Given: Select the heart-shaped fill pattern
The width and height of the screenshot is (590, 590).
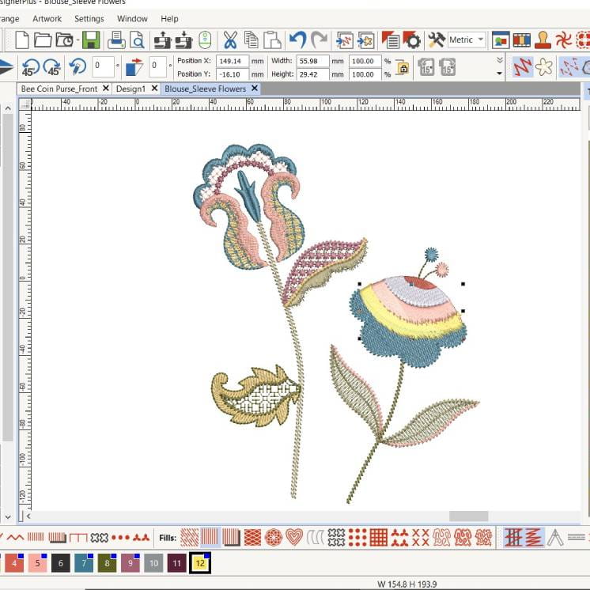Looking at the screenshot, I should point(294,537).
